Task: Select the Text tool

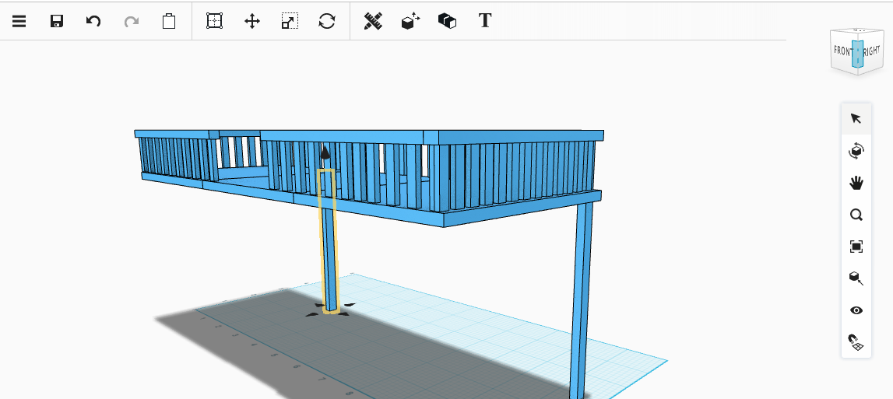Action: 485,21
